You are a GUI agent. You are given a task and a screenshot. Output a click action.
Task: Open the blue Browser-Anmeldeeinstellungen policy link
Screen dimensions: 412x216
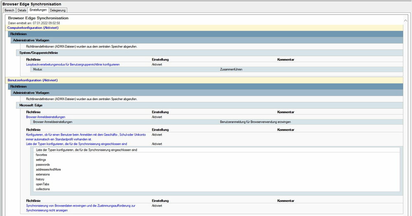point(45,117)
